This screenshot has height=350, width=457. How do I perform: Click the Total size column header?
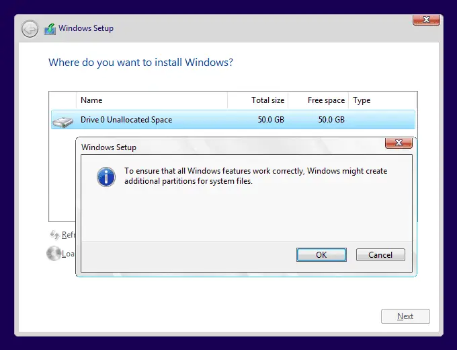coord(257,100)
